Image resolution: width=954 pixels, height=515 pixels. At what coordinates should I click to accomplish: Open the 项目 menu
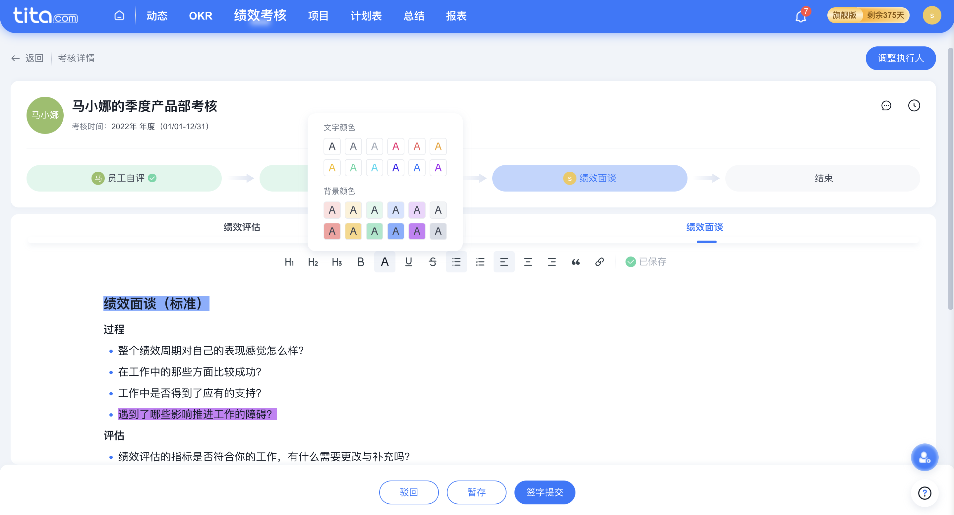[319, 16]
